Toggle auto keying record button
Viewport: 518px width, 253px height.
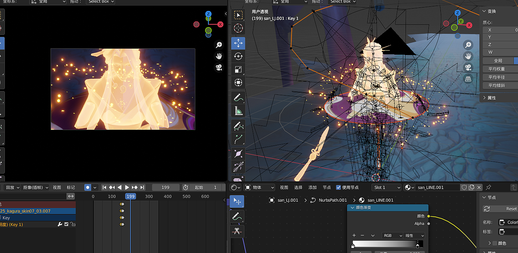pos(88,187)
